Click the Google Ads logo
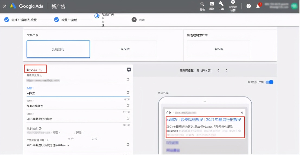The width and height of the screenshot is (300, 155). [x=13, y=6]
